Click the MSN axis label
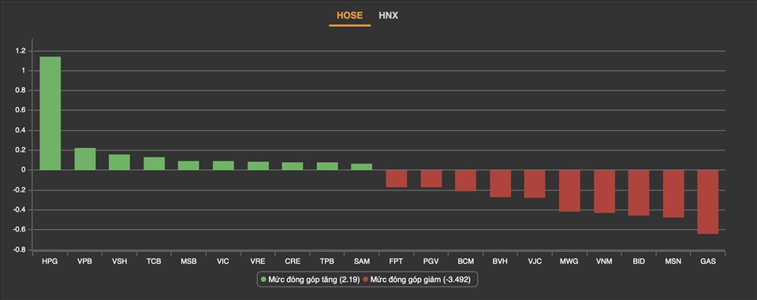The height and width of the screenshot is (300, 757). [x=673, y=261]
